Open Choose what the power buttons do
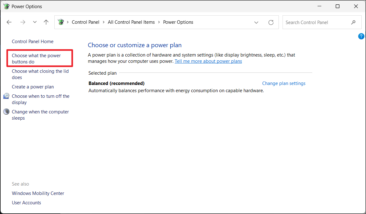The image size is (366, 214). point(36,58)
